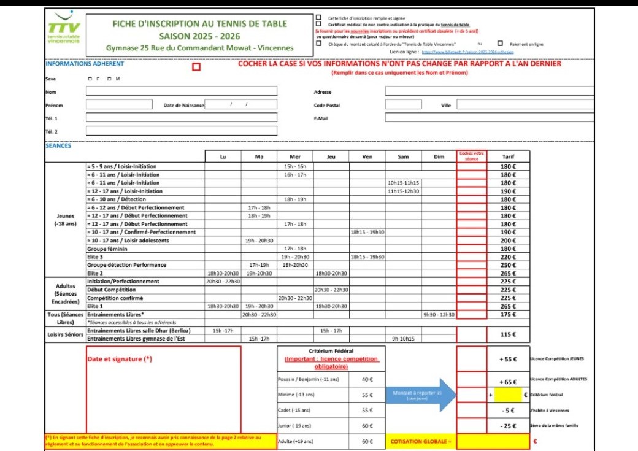Click the '11h15-12h30' Saturday slot

(403, 191)
